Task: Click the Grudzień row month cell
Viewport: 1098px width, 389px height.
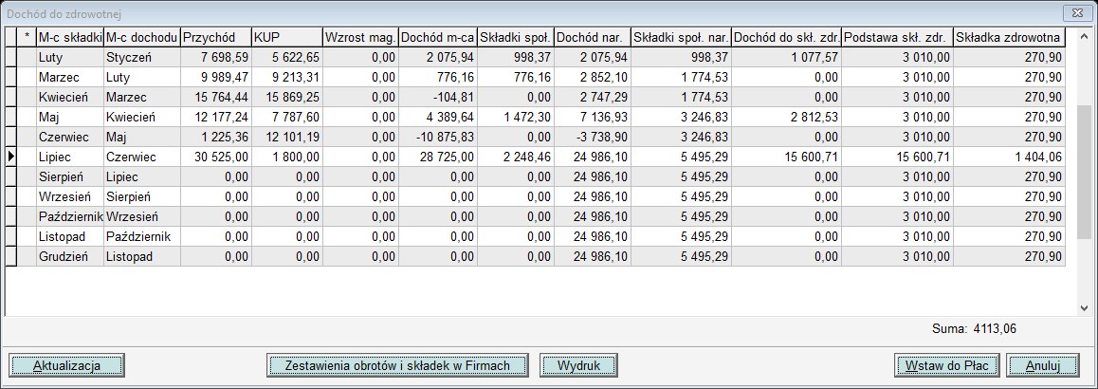Action: pyautogui.click(x=68, y=257)
